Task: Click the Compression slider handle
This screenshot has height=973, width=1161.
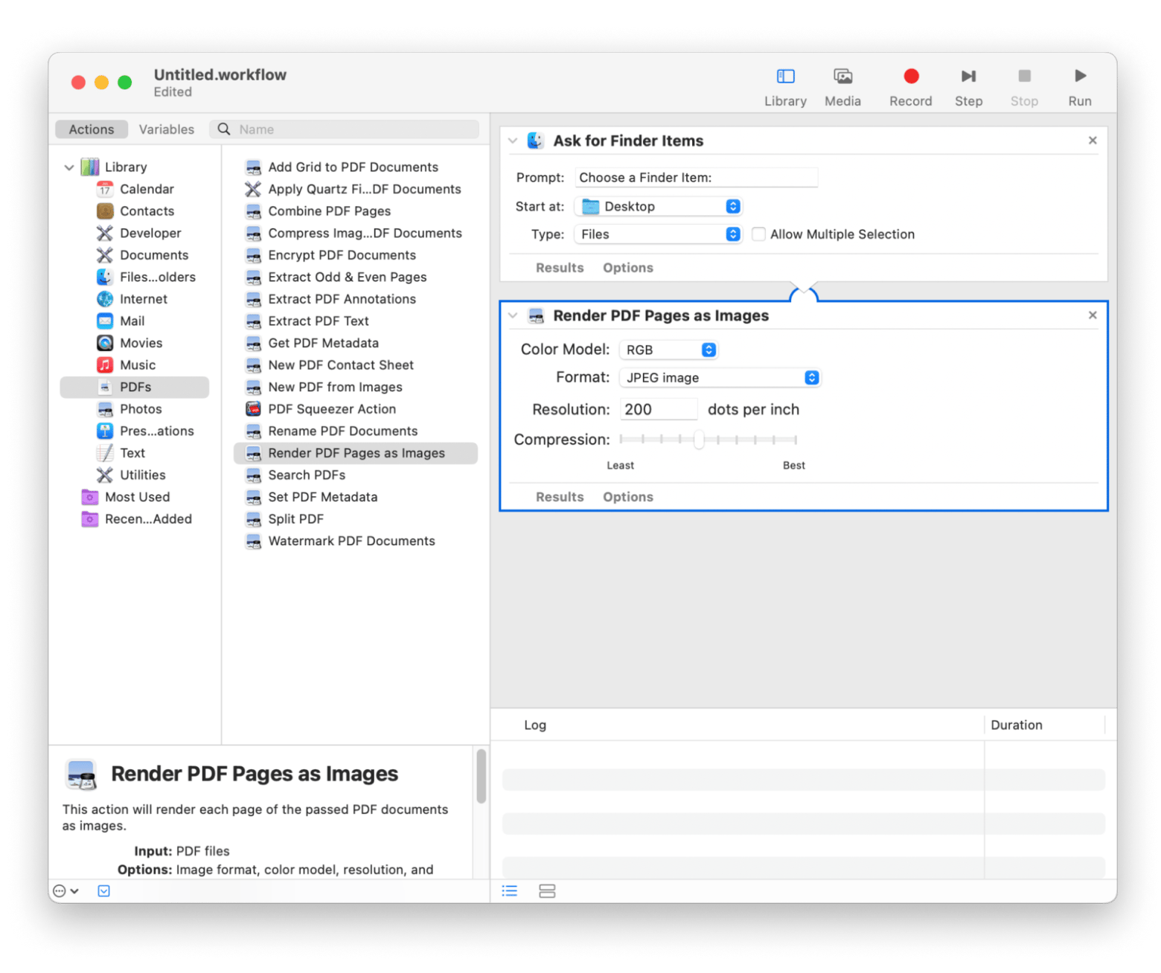Action: (699, 440)
